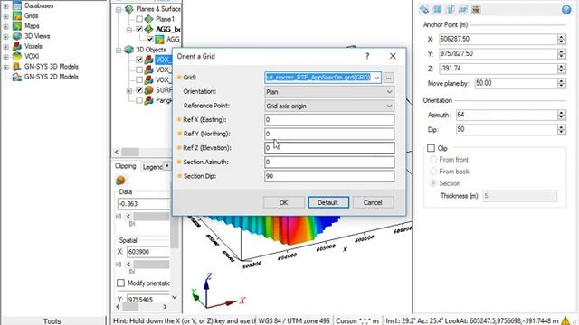Collapse the Planes & Surfaces node
Viewport: 579px width, 325px height.
click(119, 9)
